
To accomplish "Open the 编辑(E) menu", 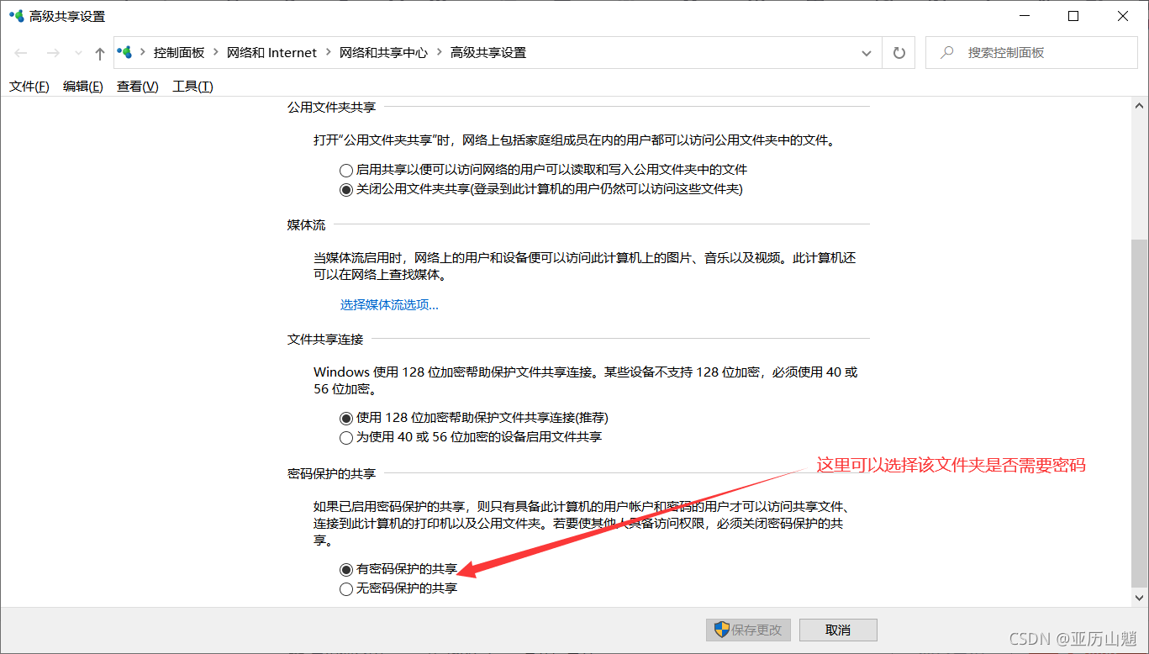I will pyautogui.click(x=83, y=86).
